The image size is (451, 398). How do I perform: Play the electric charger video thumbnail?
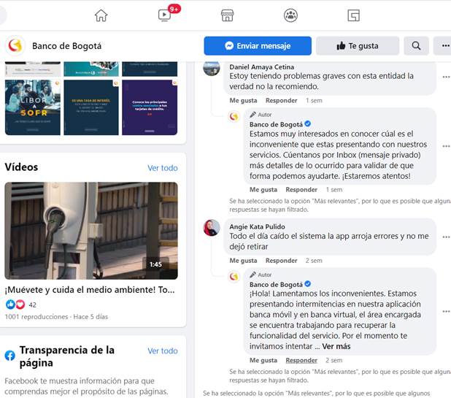point(91,231)
